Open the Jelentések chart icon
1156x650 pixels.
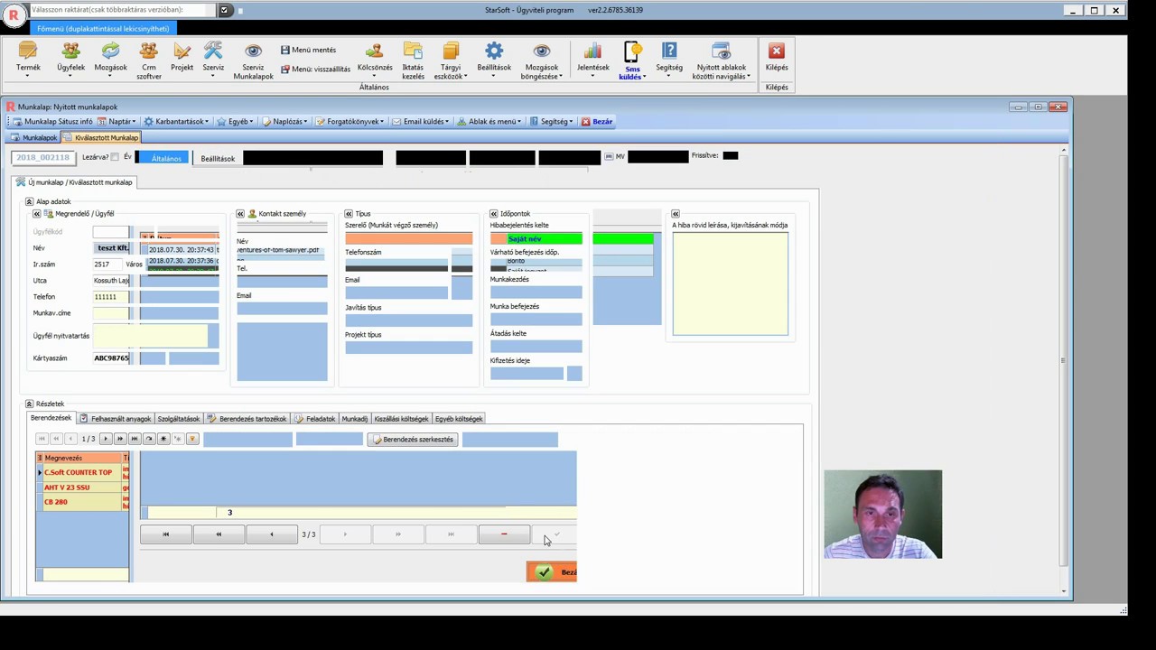tap(592, 57)
